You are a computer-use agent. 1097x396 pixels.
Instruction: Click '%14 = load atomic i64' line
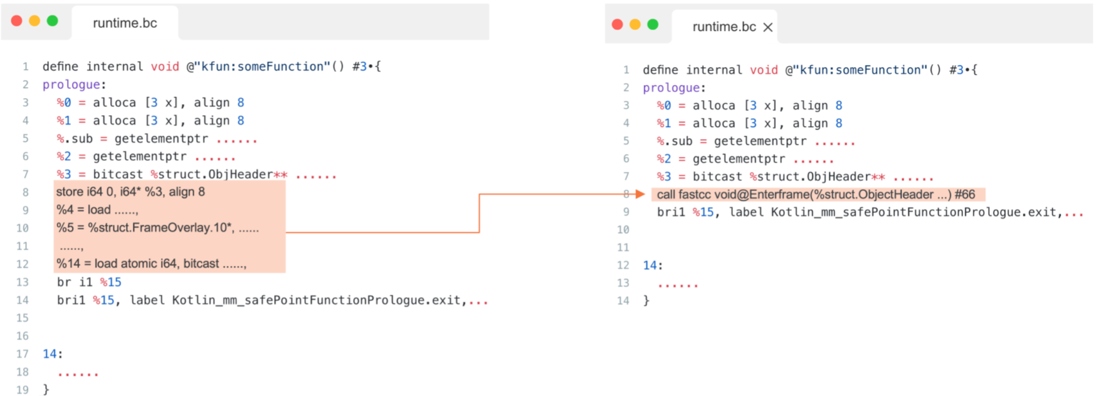[x=151, y=264]
